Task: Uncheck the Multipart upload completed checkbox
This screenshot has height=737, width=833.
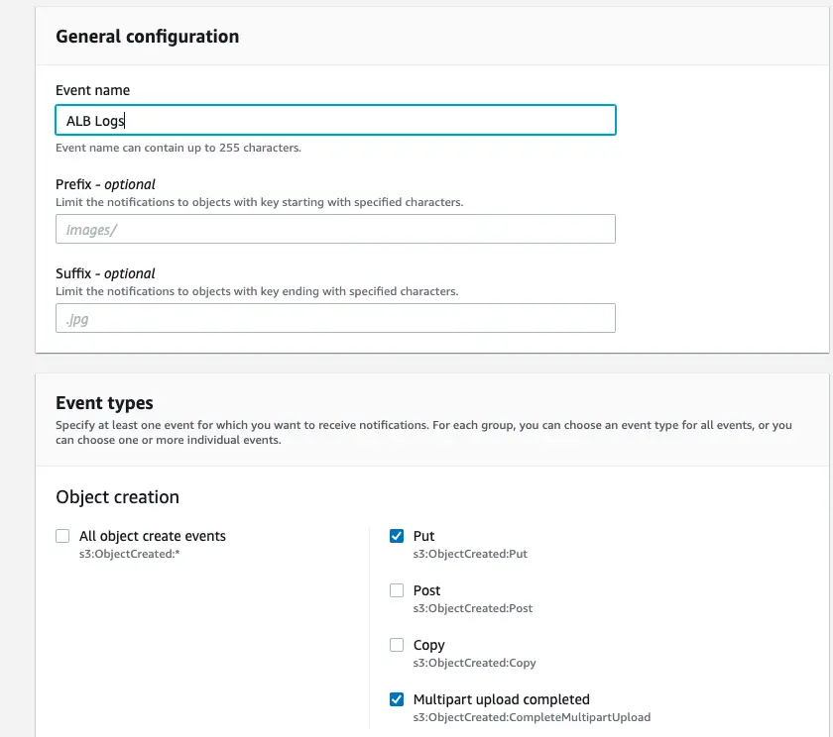Action: point(397,699)
